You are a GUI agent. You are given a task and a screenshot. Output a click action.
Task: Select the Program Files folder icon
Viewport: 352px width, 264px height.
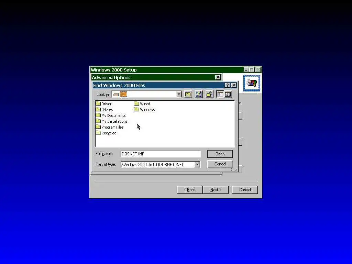point(98,127)
